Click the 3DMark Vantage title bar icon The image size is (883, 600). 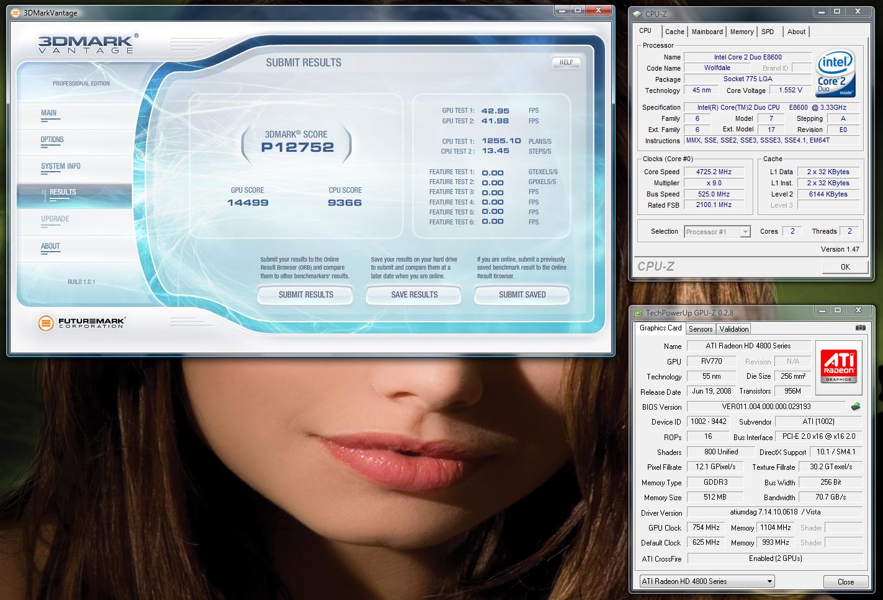point(16,12)
